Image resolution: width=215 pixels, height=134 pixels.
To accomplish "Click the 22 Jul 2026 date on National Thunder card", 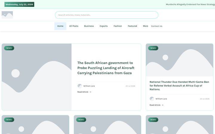I will pyautogui.click(x=205, y=99).
